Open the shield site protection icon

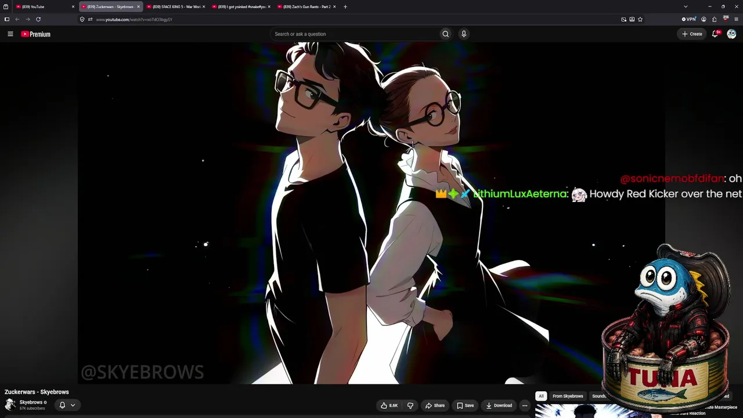(x=82, y=19)
